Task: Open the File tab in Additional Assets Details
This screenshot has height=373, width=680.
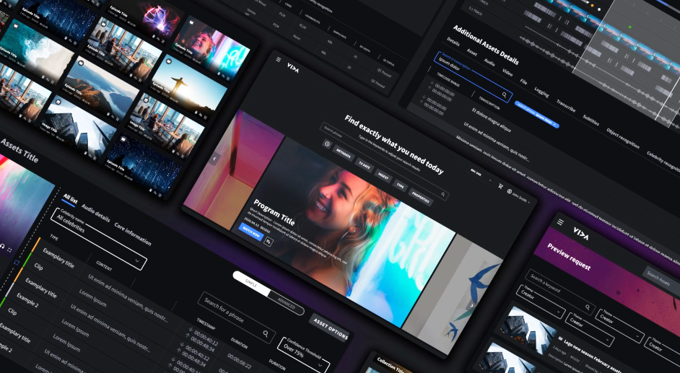Action: coord(524,82)
